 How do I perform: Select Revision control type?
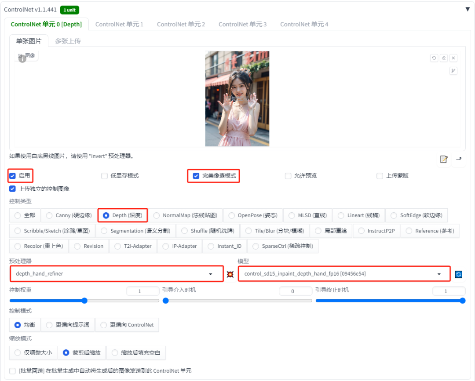pyautogui.click(x=89, y=247)
